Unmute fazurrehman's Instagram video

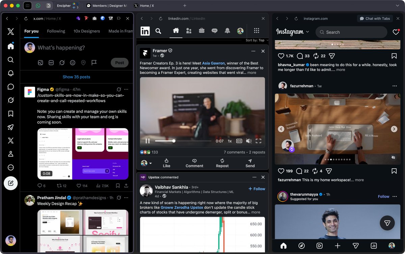click(x=393, y=158)
